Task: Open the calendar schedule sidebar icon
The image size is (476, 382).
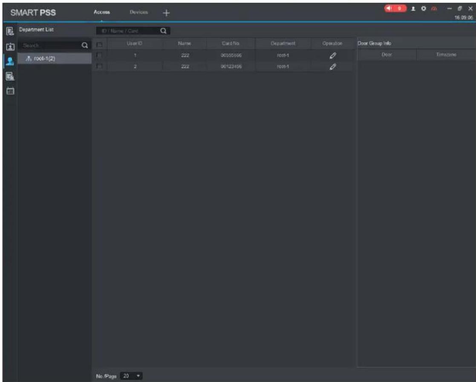Action: (x=10, y=91)
